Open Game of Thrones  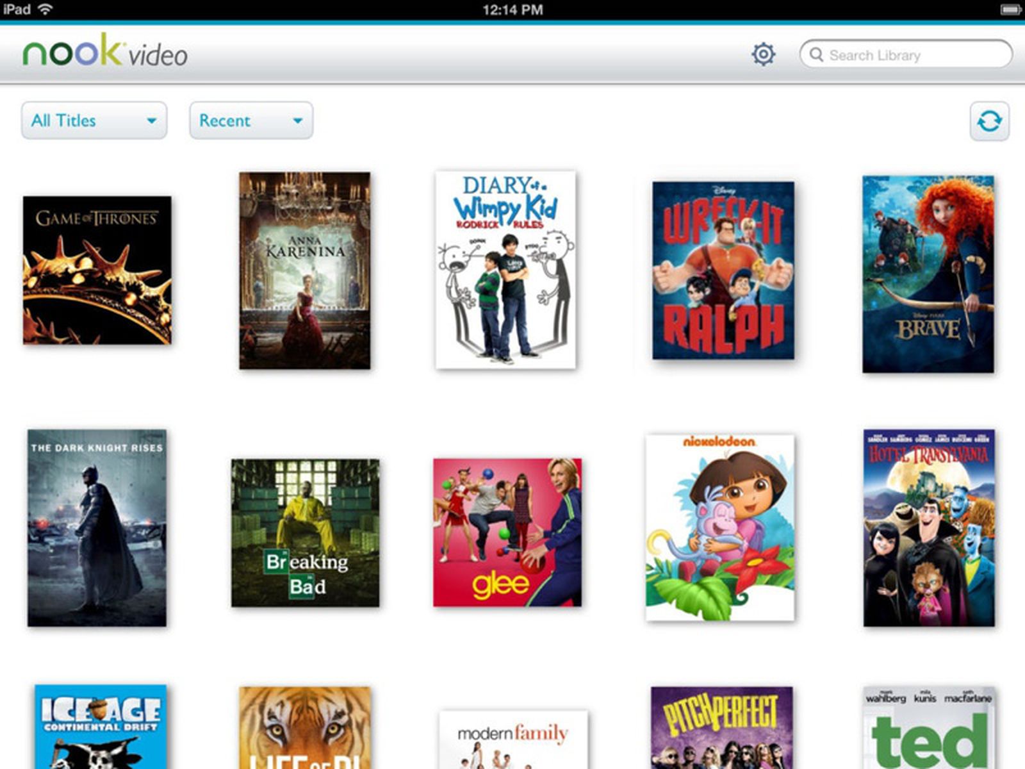(x=97, y=268)
